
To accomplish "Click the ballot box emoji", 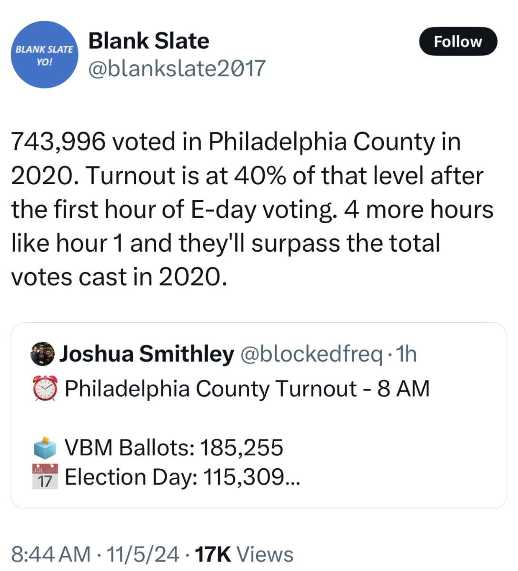I will click(x=45, y=447).
